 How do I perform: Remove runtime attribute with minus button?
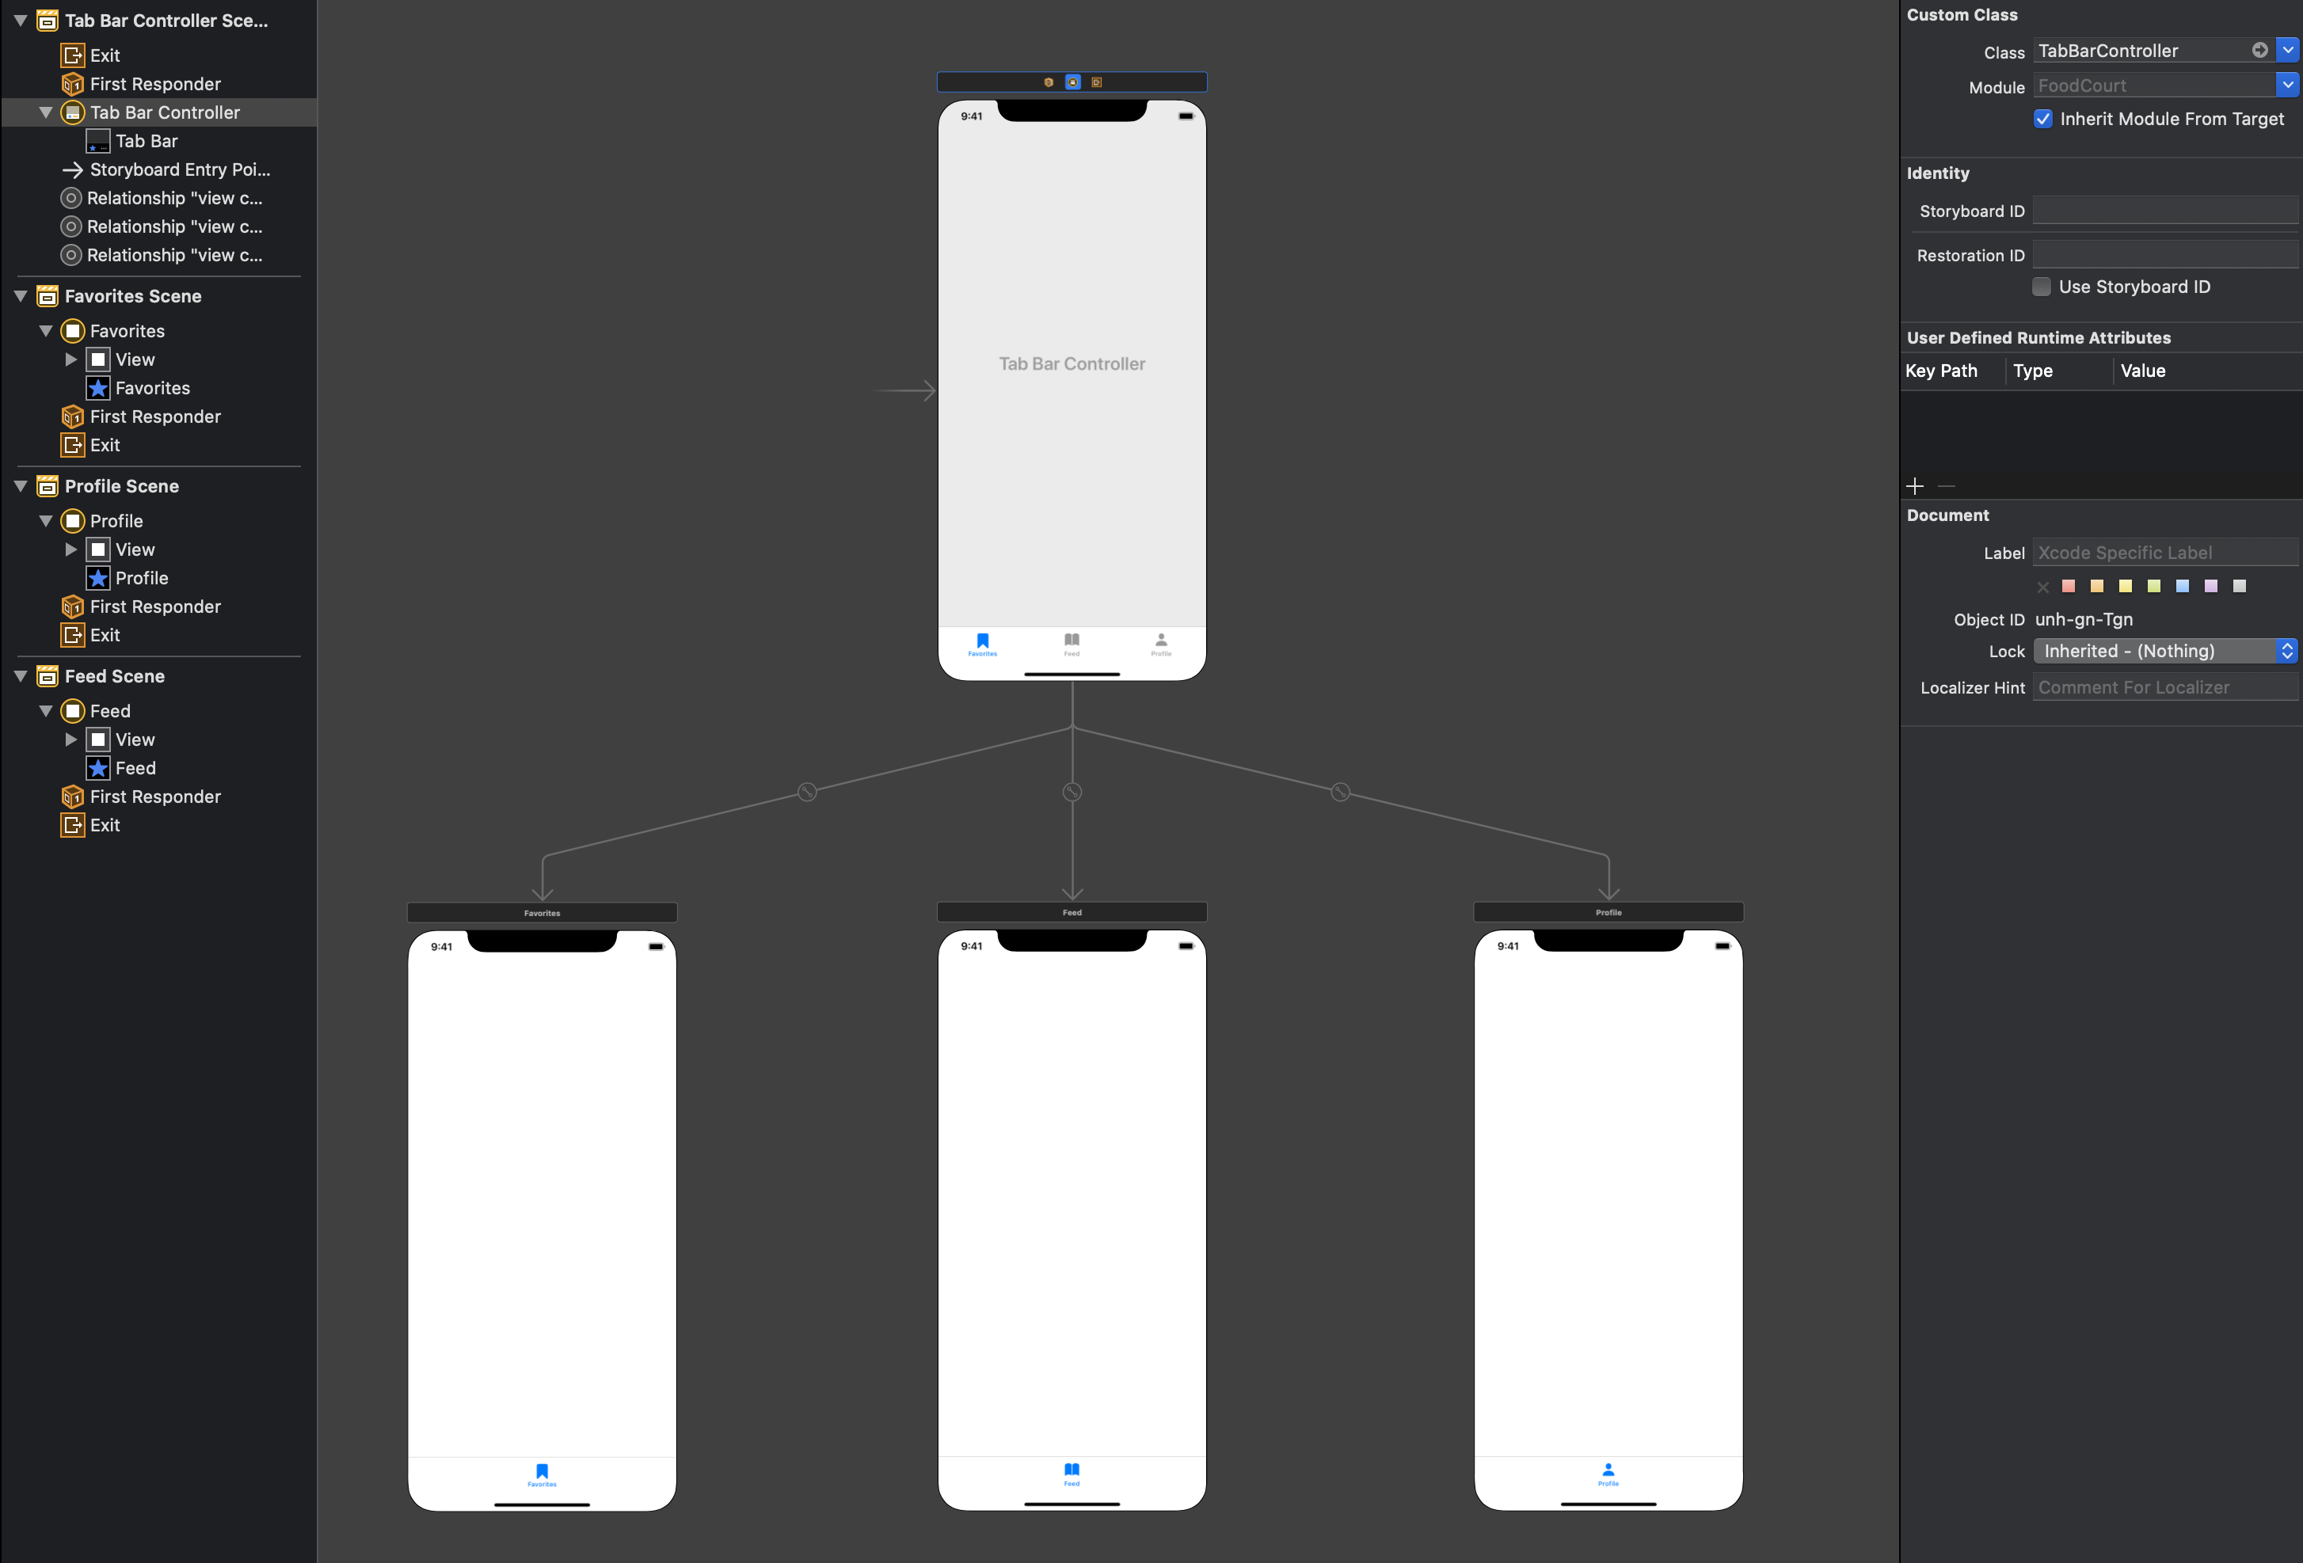pos(1947,485)
